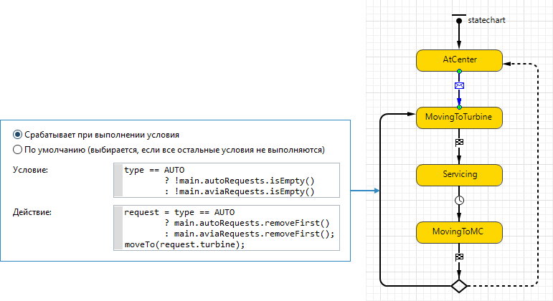This screenshot has height=301, width=553.
Task: Click the timeout clock transition icon
Action: pos(459,200)
